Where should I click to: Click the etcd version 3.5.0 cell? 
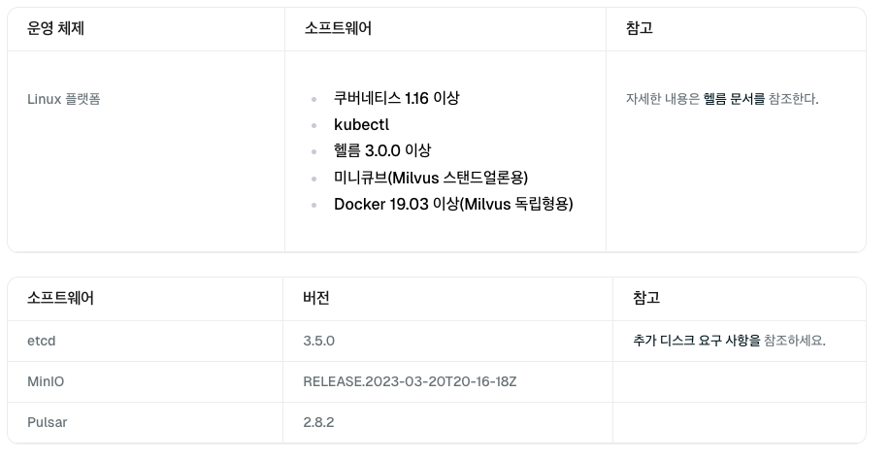[x=319, y=341]
